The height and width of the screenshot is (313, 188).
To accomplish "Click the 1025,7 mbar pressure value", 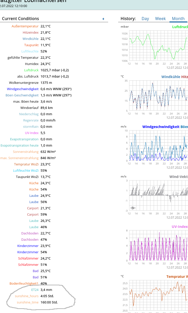I will (x=55, y=70).
